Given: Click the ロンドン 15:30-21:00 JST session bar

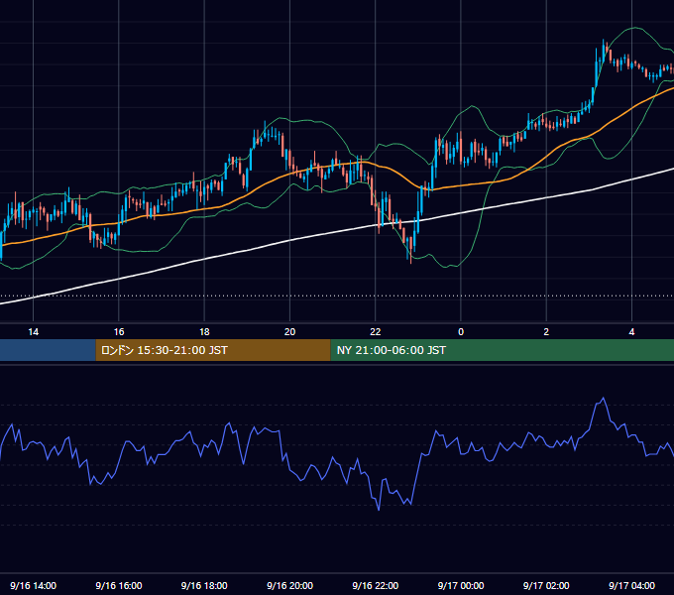Looking at the screenshot, I should (213, 350).
